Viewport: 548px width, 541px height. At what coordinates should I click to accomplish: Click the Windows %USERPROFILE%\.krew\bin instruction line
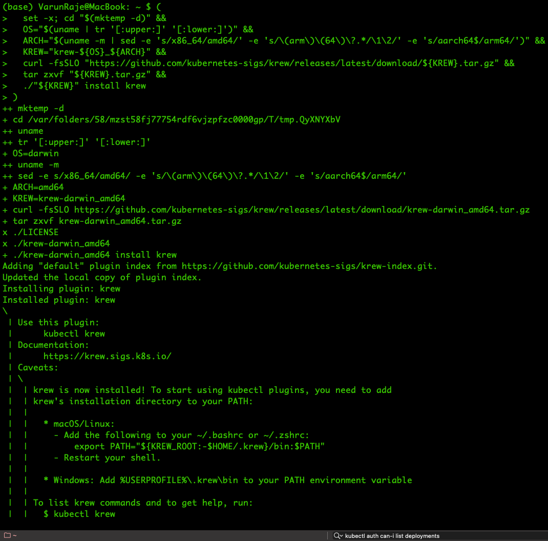[x=227, y=480]
